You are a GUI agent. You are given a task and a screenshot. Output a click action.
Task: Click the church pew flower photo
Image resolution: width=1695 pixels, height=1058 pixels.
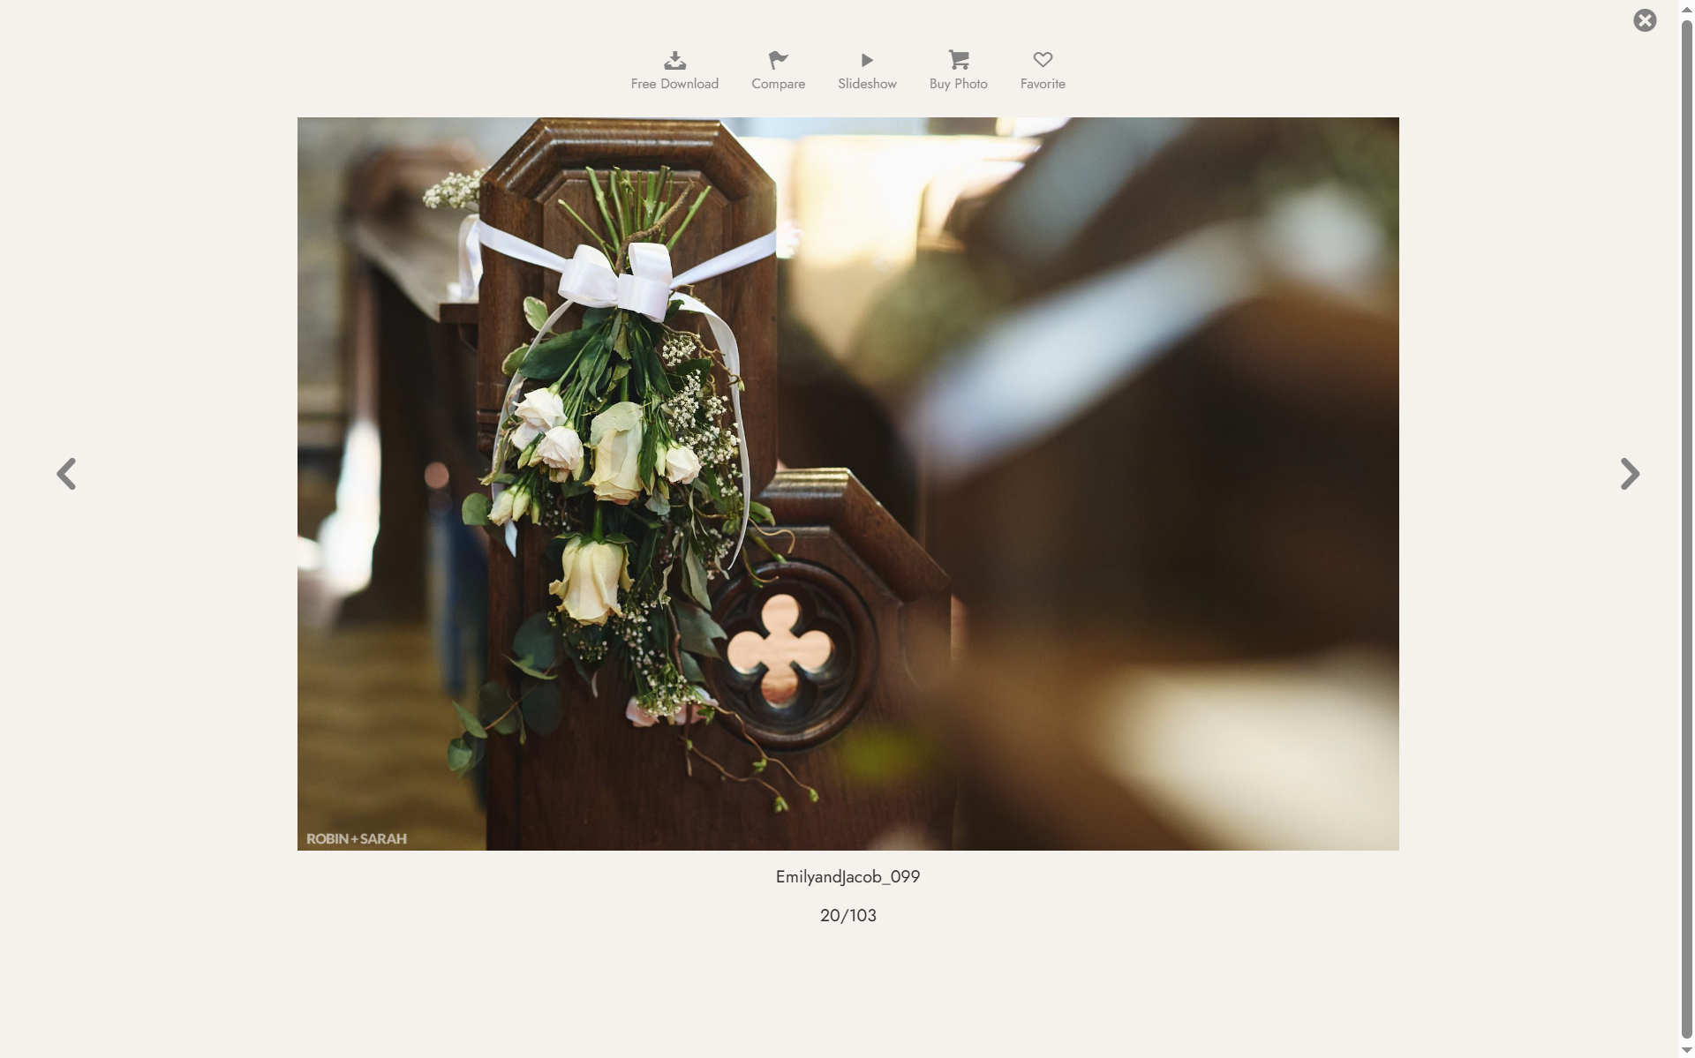(847, 484)
